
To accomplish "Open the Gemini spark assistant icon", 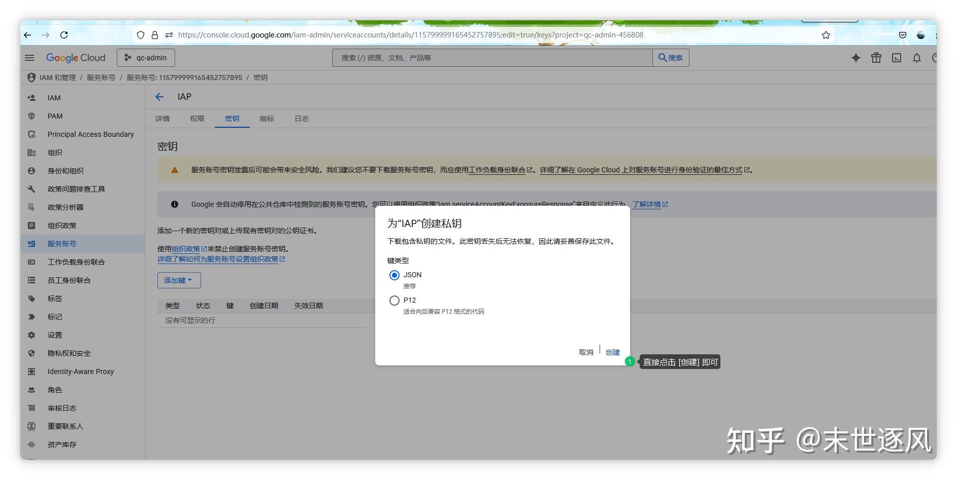I will (856, 58).
